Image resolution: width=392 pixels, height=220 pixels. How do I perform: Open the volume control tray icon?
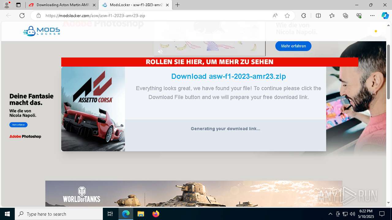[352, 214]
